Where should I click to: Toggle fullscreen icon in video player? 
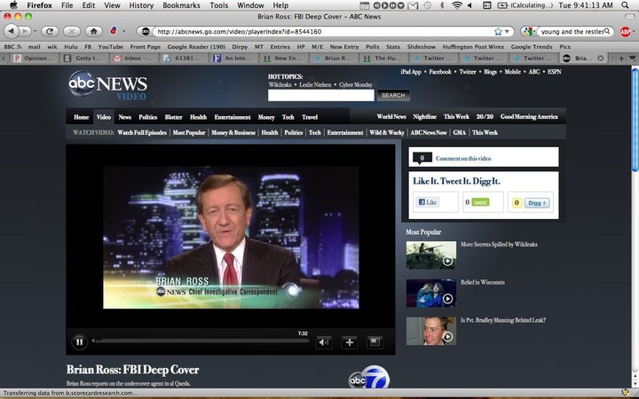click(x=375, y=342)
